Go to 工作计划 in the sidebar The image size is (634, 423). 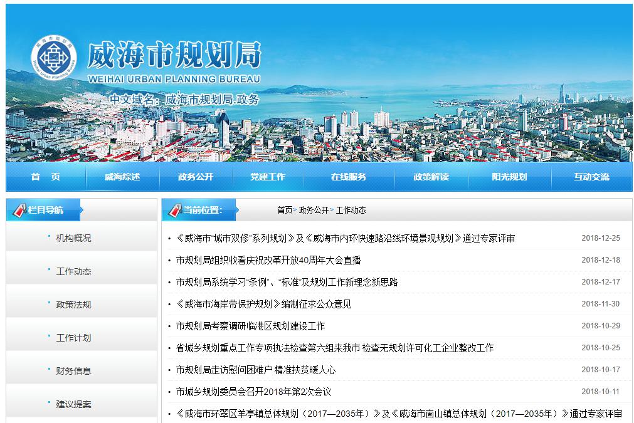[73, 338]
